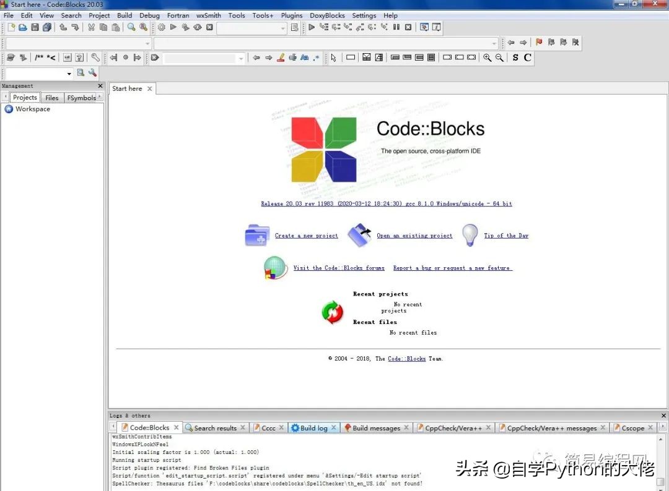This screenshot has width=669, height=491.
Task: Click the Open an existing project link
Action: pos(414,236)
